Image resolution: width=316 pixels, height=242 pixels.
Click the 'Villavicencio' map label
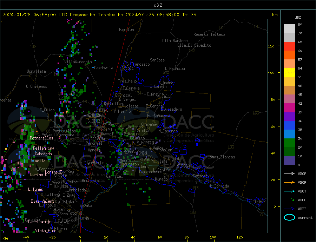pos(78,62)
